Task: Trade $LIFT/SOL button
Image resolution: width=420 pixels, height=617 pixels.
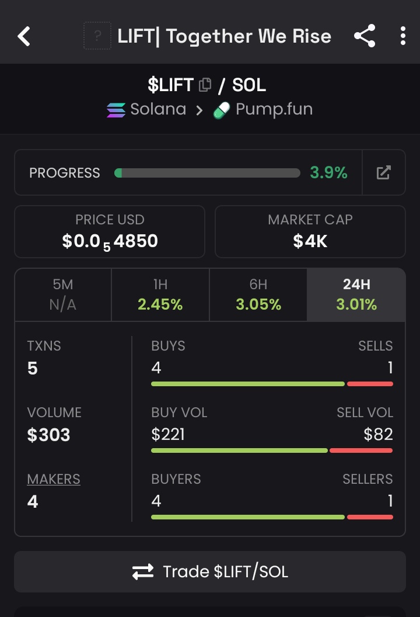Action: tap(210, 572)
